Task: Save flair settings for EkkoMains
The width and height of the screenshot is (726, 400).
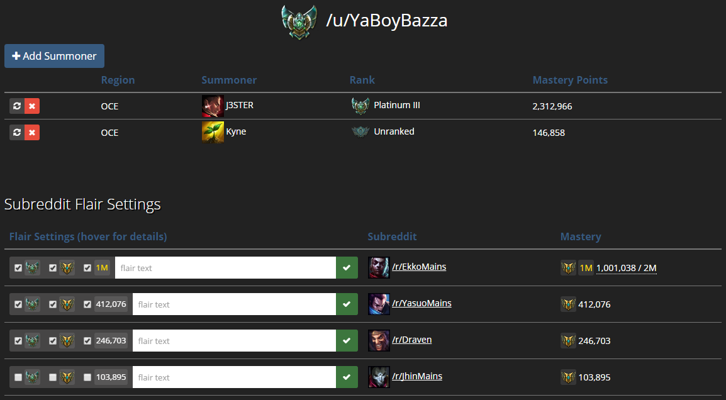Action: (x=347, y=267)
